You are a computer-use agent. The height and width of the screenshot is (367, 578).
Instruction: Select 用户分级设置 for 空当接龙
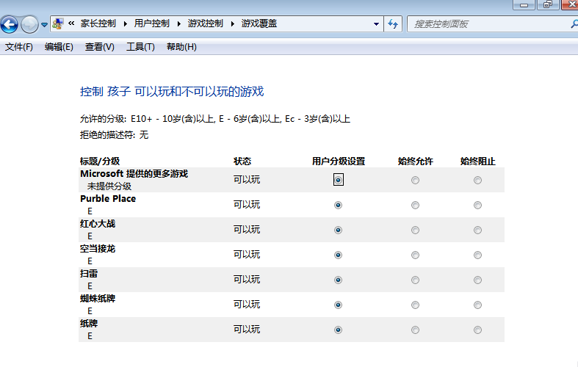[338, 255]
